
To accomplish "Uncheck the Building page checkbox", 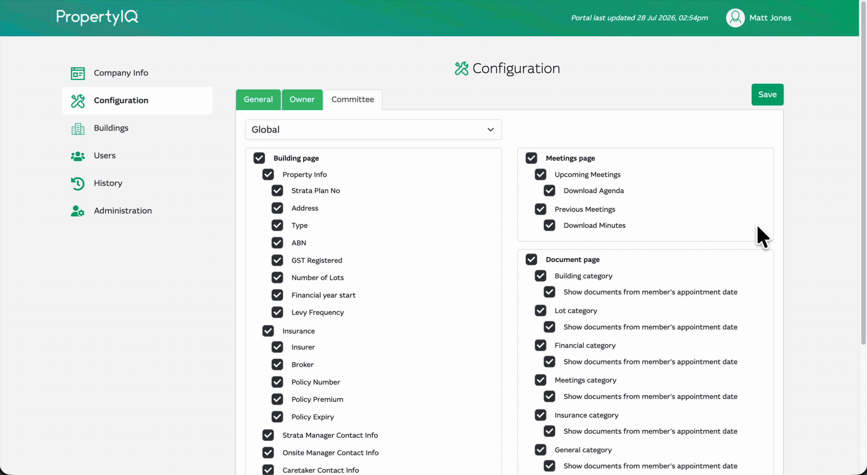I will 259,158.
